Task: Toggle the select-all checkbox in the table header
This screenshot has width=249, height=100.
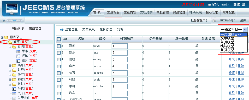Action: [59, 39]
